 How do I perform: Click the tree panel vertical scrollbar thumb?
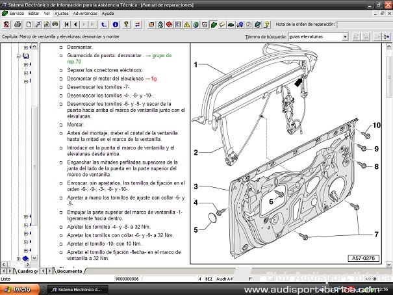(x=34, y=166)
